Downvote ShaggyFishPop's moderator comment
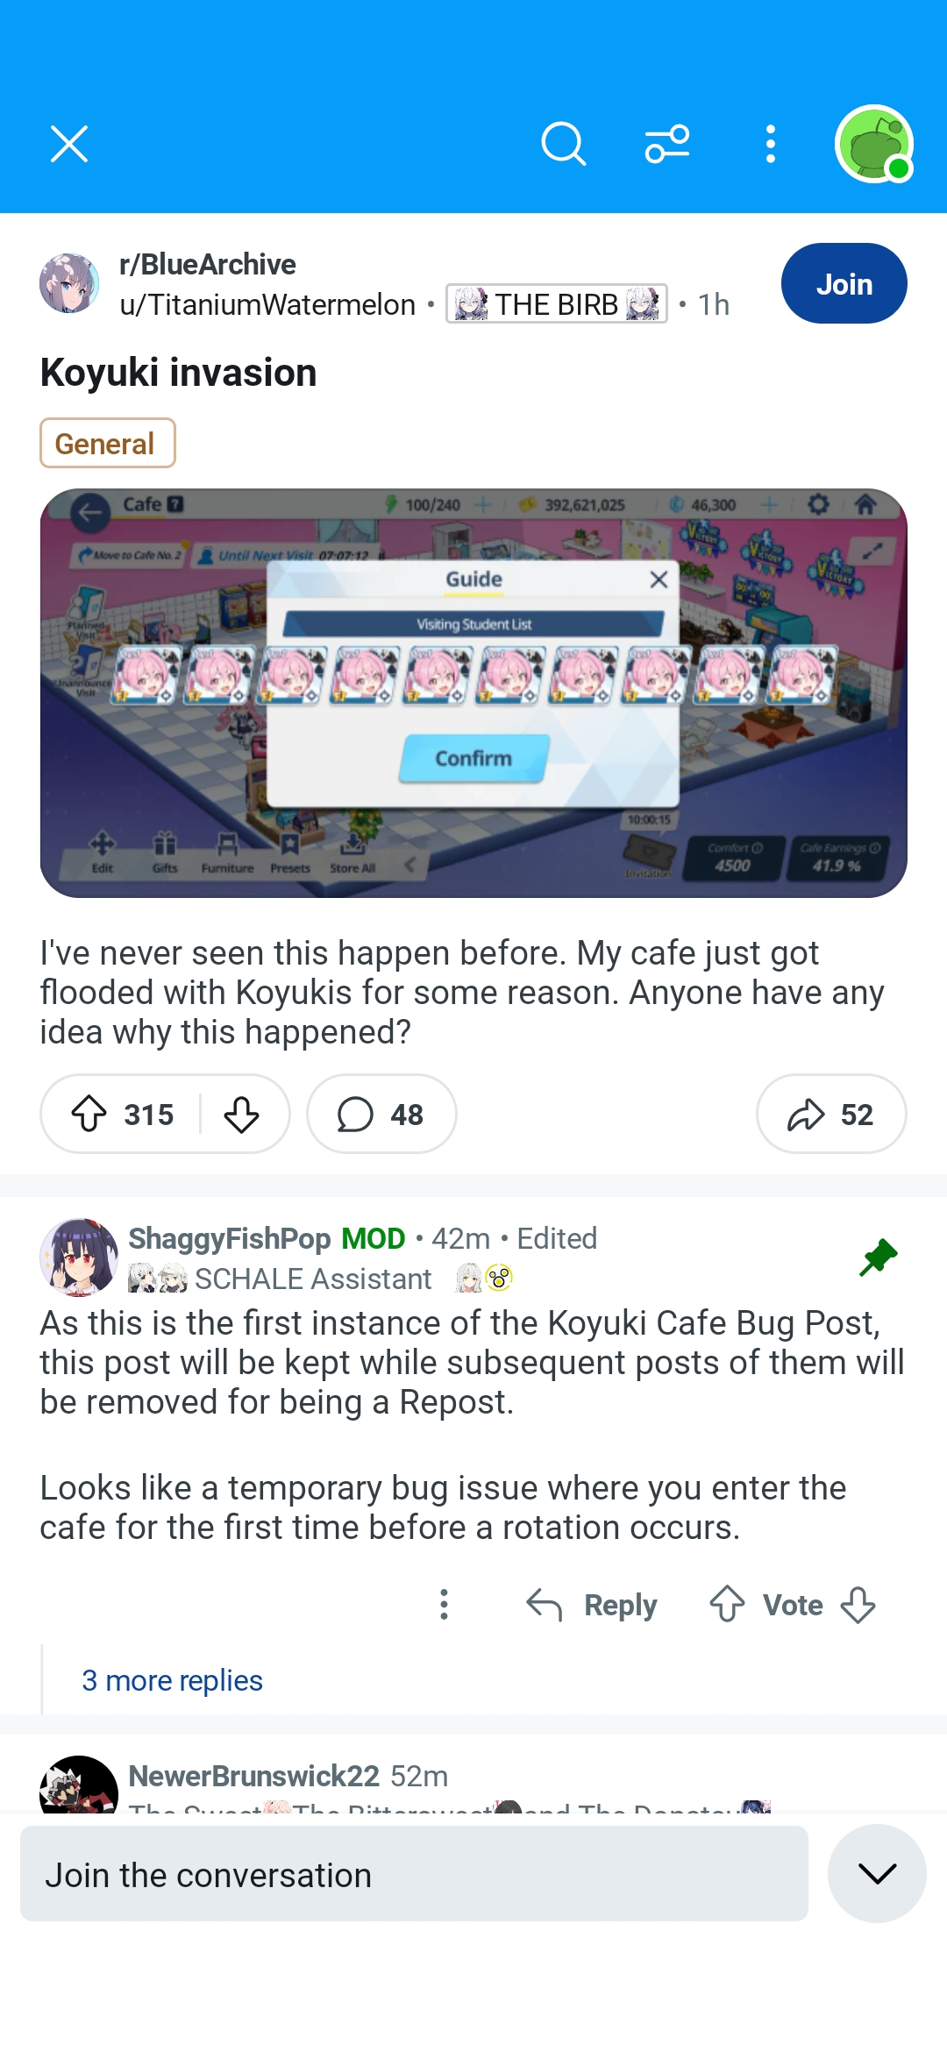Image resolution: width=947 pixels, height=2052 pixels. pos(858,1604)
